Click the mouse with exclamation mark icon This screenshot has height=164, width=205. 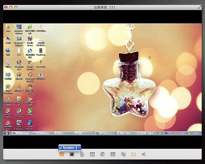(x=102, y=155)
